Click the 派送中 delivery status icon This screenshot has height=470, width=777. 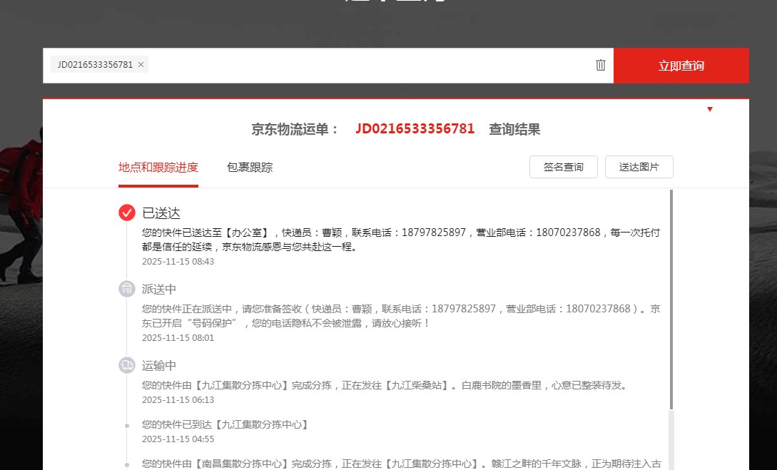click(x=127, y=289)
